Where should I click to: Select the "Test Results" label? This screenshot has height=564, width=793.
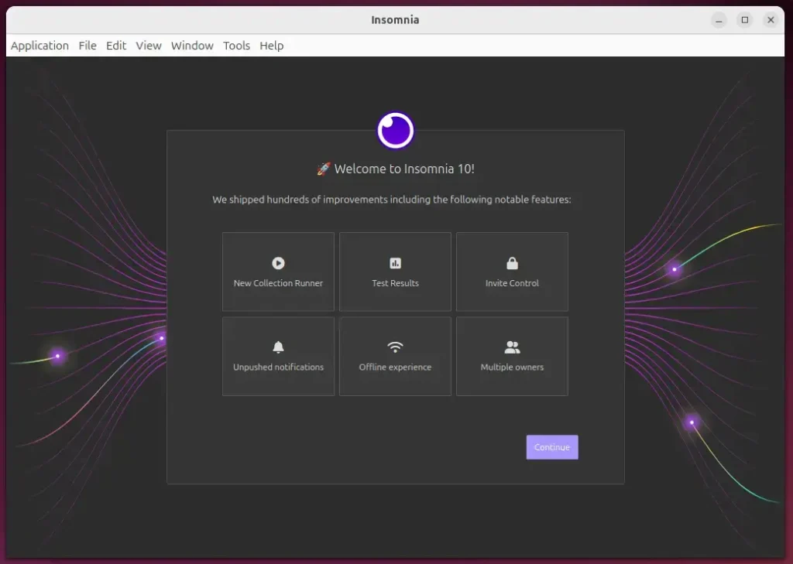[395, 283]
